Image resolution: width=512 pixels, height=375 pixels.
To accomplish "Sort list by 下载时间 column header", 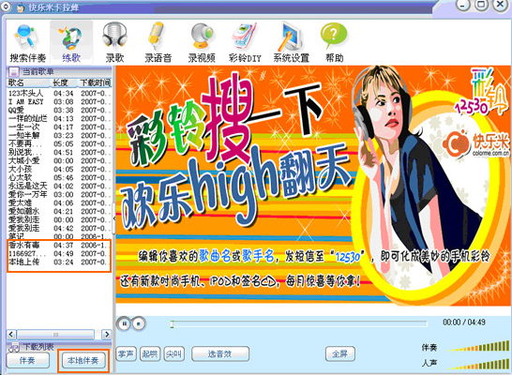I will pyautogui.click(x=95, y=82).
